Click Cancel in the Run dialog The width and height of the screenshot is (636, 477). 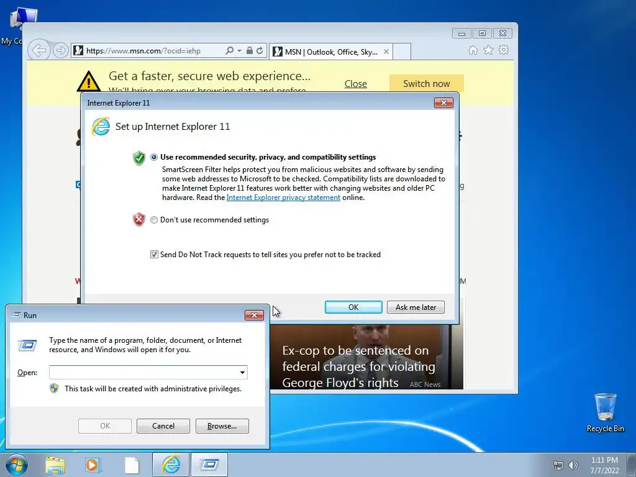163,426
